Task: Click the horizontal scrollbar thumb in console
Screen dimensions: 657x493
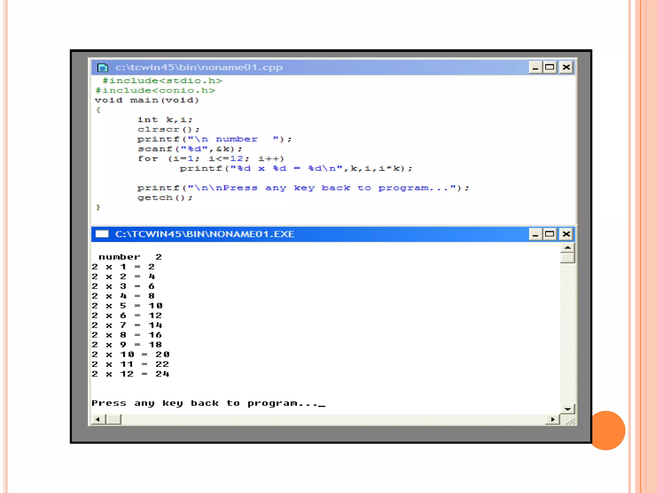Action: pyautogui.click(x=114, y=419)
